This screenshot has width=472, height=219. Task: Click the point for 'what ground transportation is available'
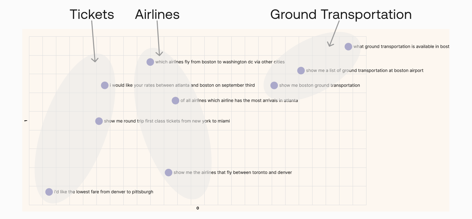[x=348, y=47]
